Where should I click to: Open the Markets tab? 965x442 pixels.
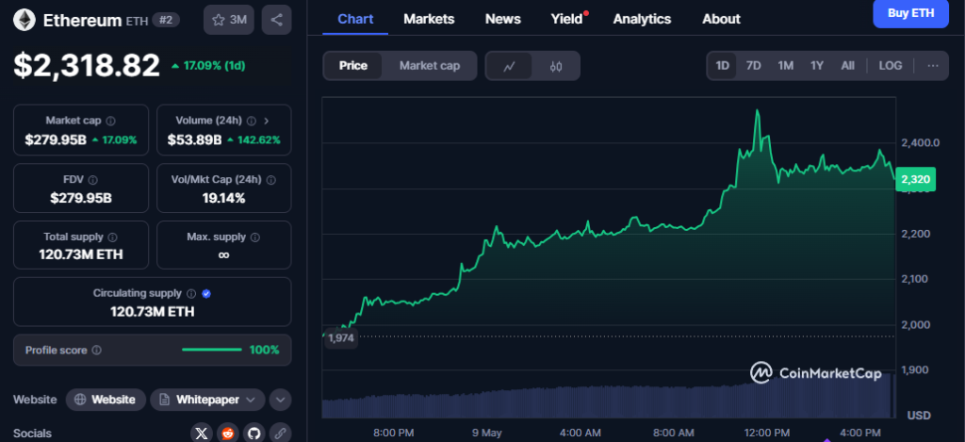click(429, 19)
